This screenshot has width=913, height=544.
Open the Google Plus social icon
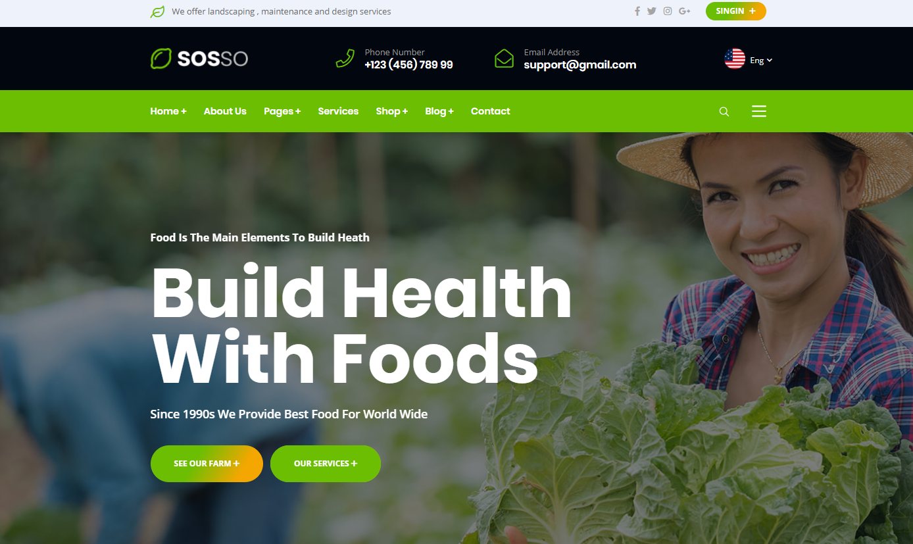coord(685,11)
